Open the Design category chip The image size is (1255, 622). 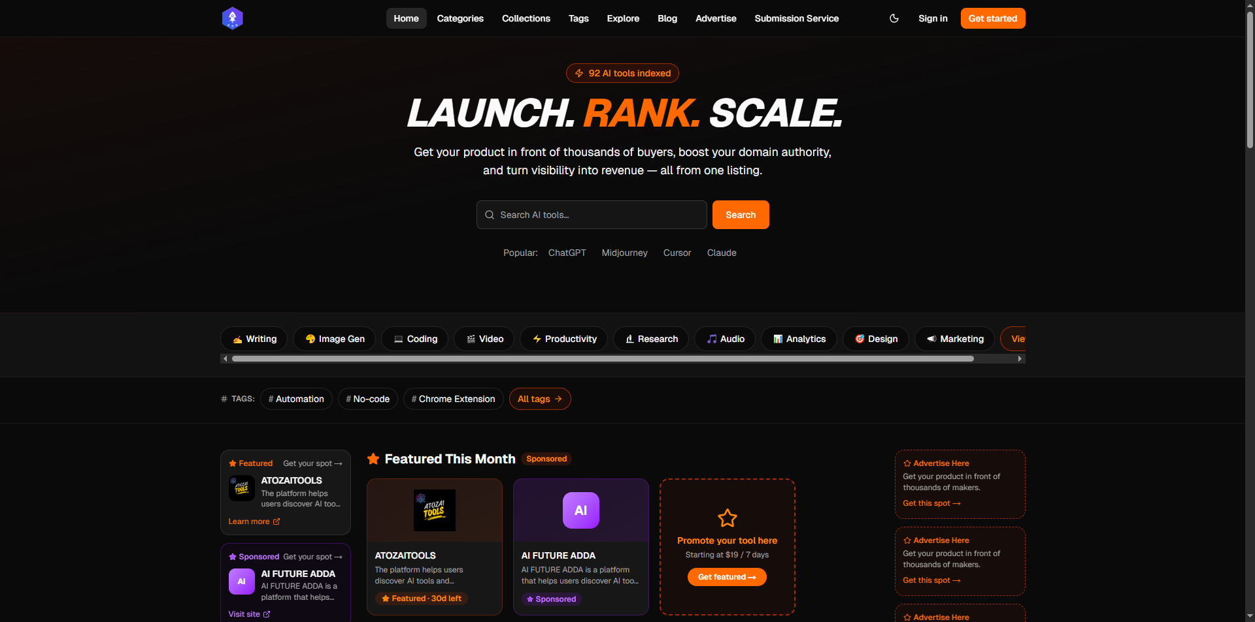876,339
